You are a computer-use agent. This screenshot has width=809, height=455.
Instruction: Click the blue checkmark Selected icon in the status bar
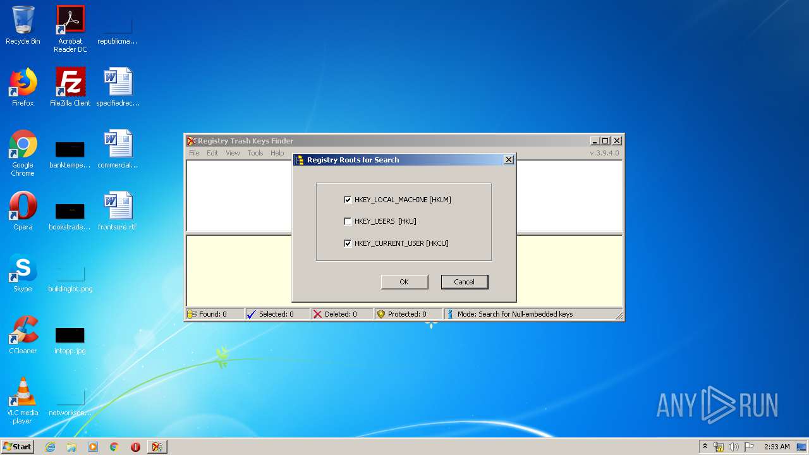click(252, 314)
